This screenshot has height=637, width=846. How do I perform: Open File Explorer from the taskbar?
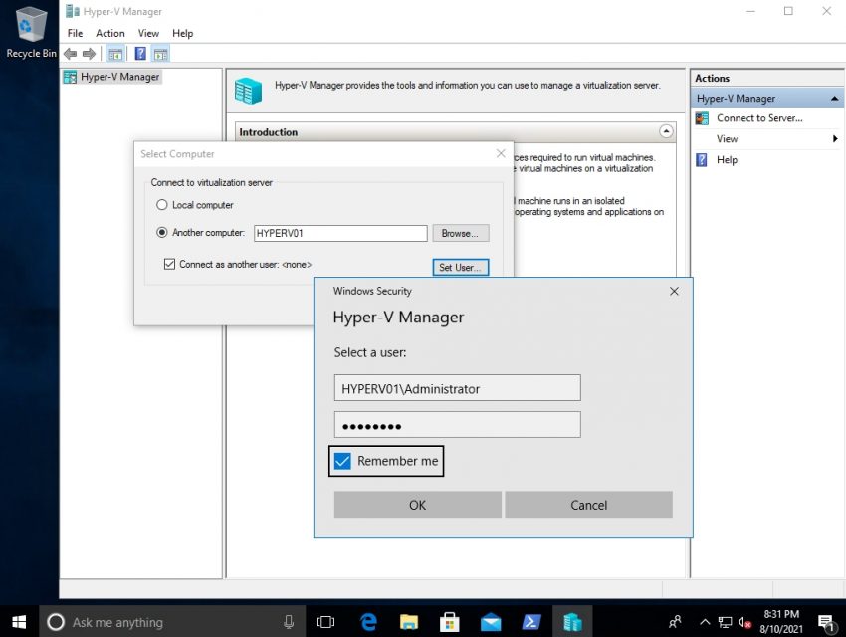point(409,622)
